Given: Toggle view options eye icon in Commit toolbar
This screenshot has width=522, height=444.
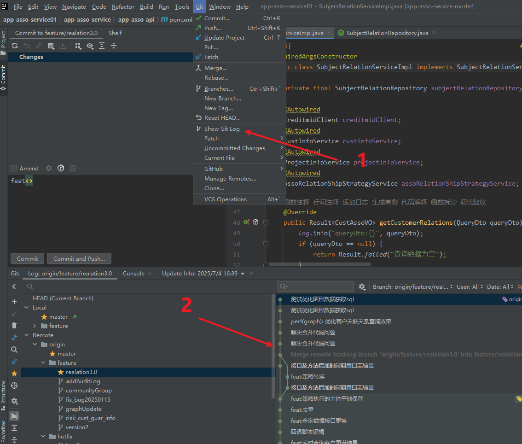Looking at the screenshot, I should pos(90,46).
